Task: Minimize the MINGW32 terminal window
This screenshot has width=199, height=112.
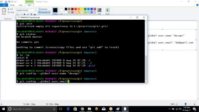Action: tap(131, 17)
